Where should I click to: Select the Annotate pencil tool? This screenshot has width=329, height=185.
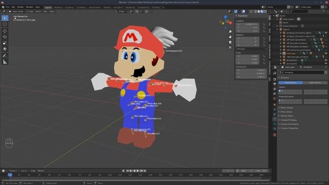click(5, 56)
